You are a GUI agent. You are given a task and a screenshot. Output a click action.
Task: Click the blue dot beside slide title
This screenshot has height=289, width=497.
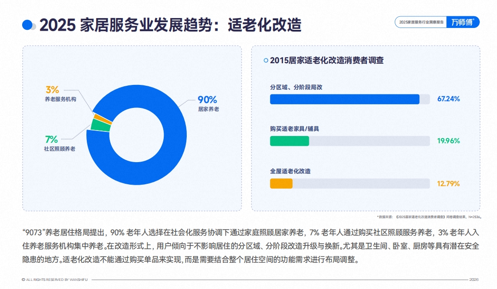click(28, 25)
